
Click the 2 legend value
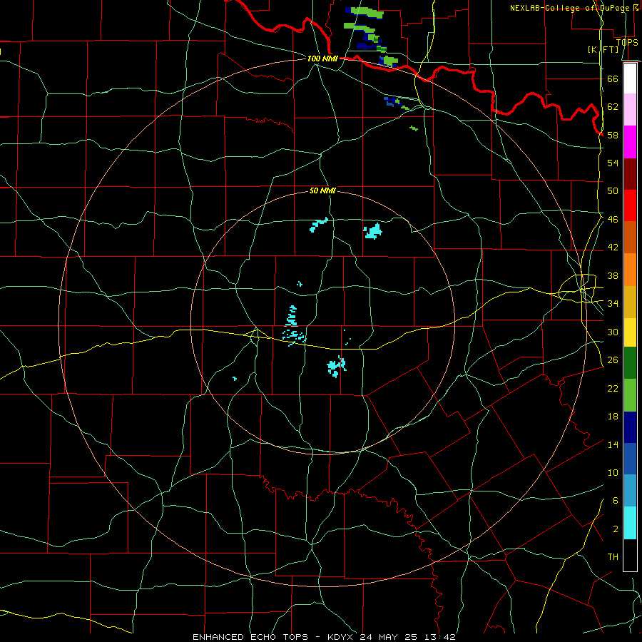click(615, 529)
